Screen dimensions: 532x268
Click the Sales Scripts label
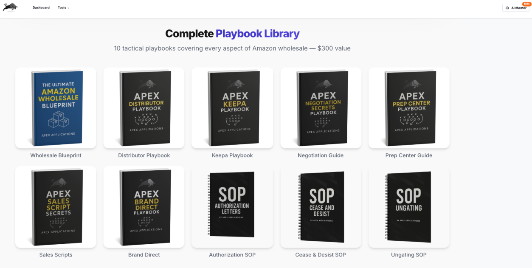[x=56, y=255]
